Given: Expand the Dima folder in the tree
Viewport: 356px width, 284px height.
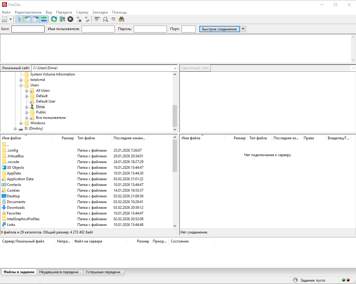Looking at the screenshot, I should pyautogui.click(x=27, y=107).
